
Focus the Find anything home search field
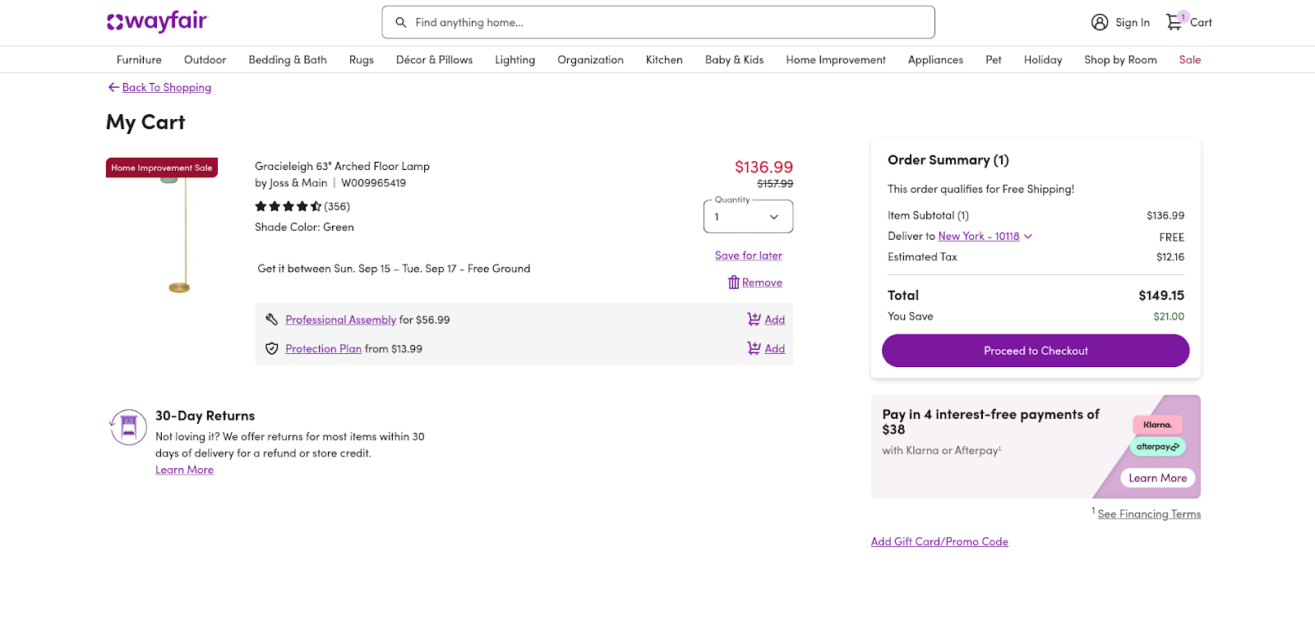(666, 22)
